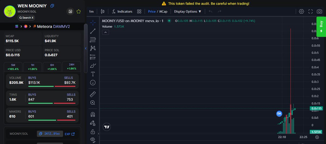326x144 pixels.
Task: Click the MOONIY/USD chart symbol title
Action: point(133,21)
